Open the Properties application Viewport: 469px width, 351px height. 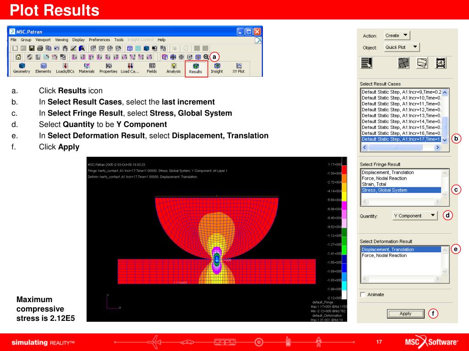click(x=108, y=69)
